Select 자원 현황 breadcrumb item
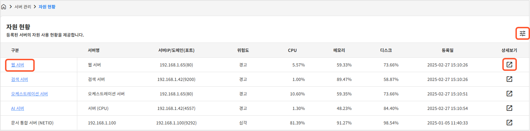The height and width of the screenshot is (131, 530). pyautogui.click(x=47, y=7)
